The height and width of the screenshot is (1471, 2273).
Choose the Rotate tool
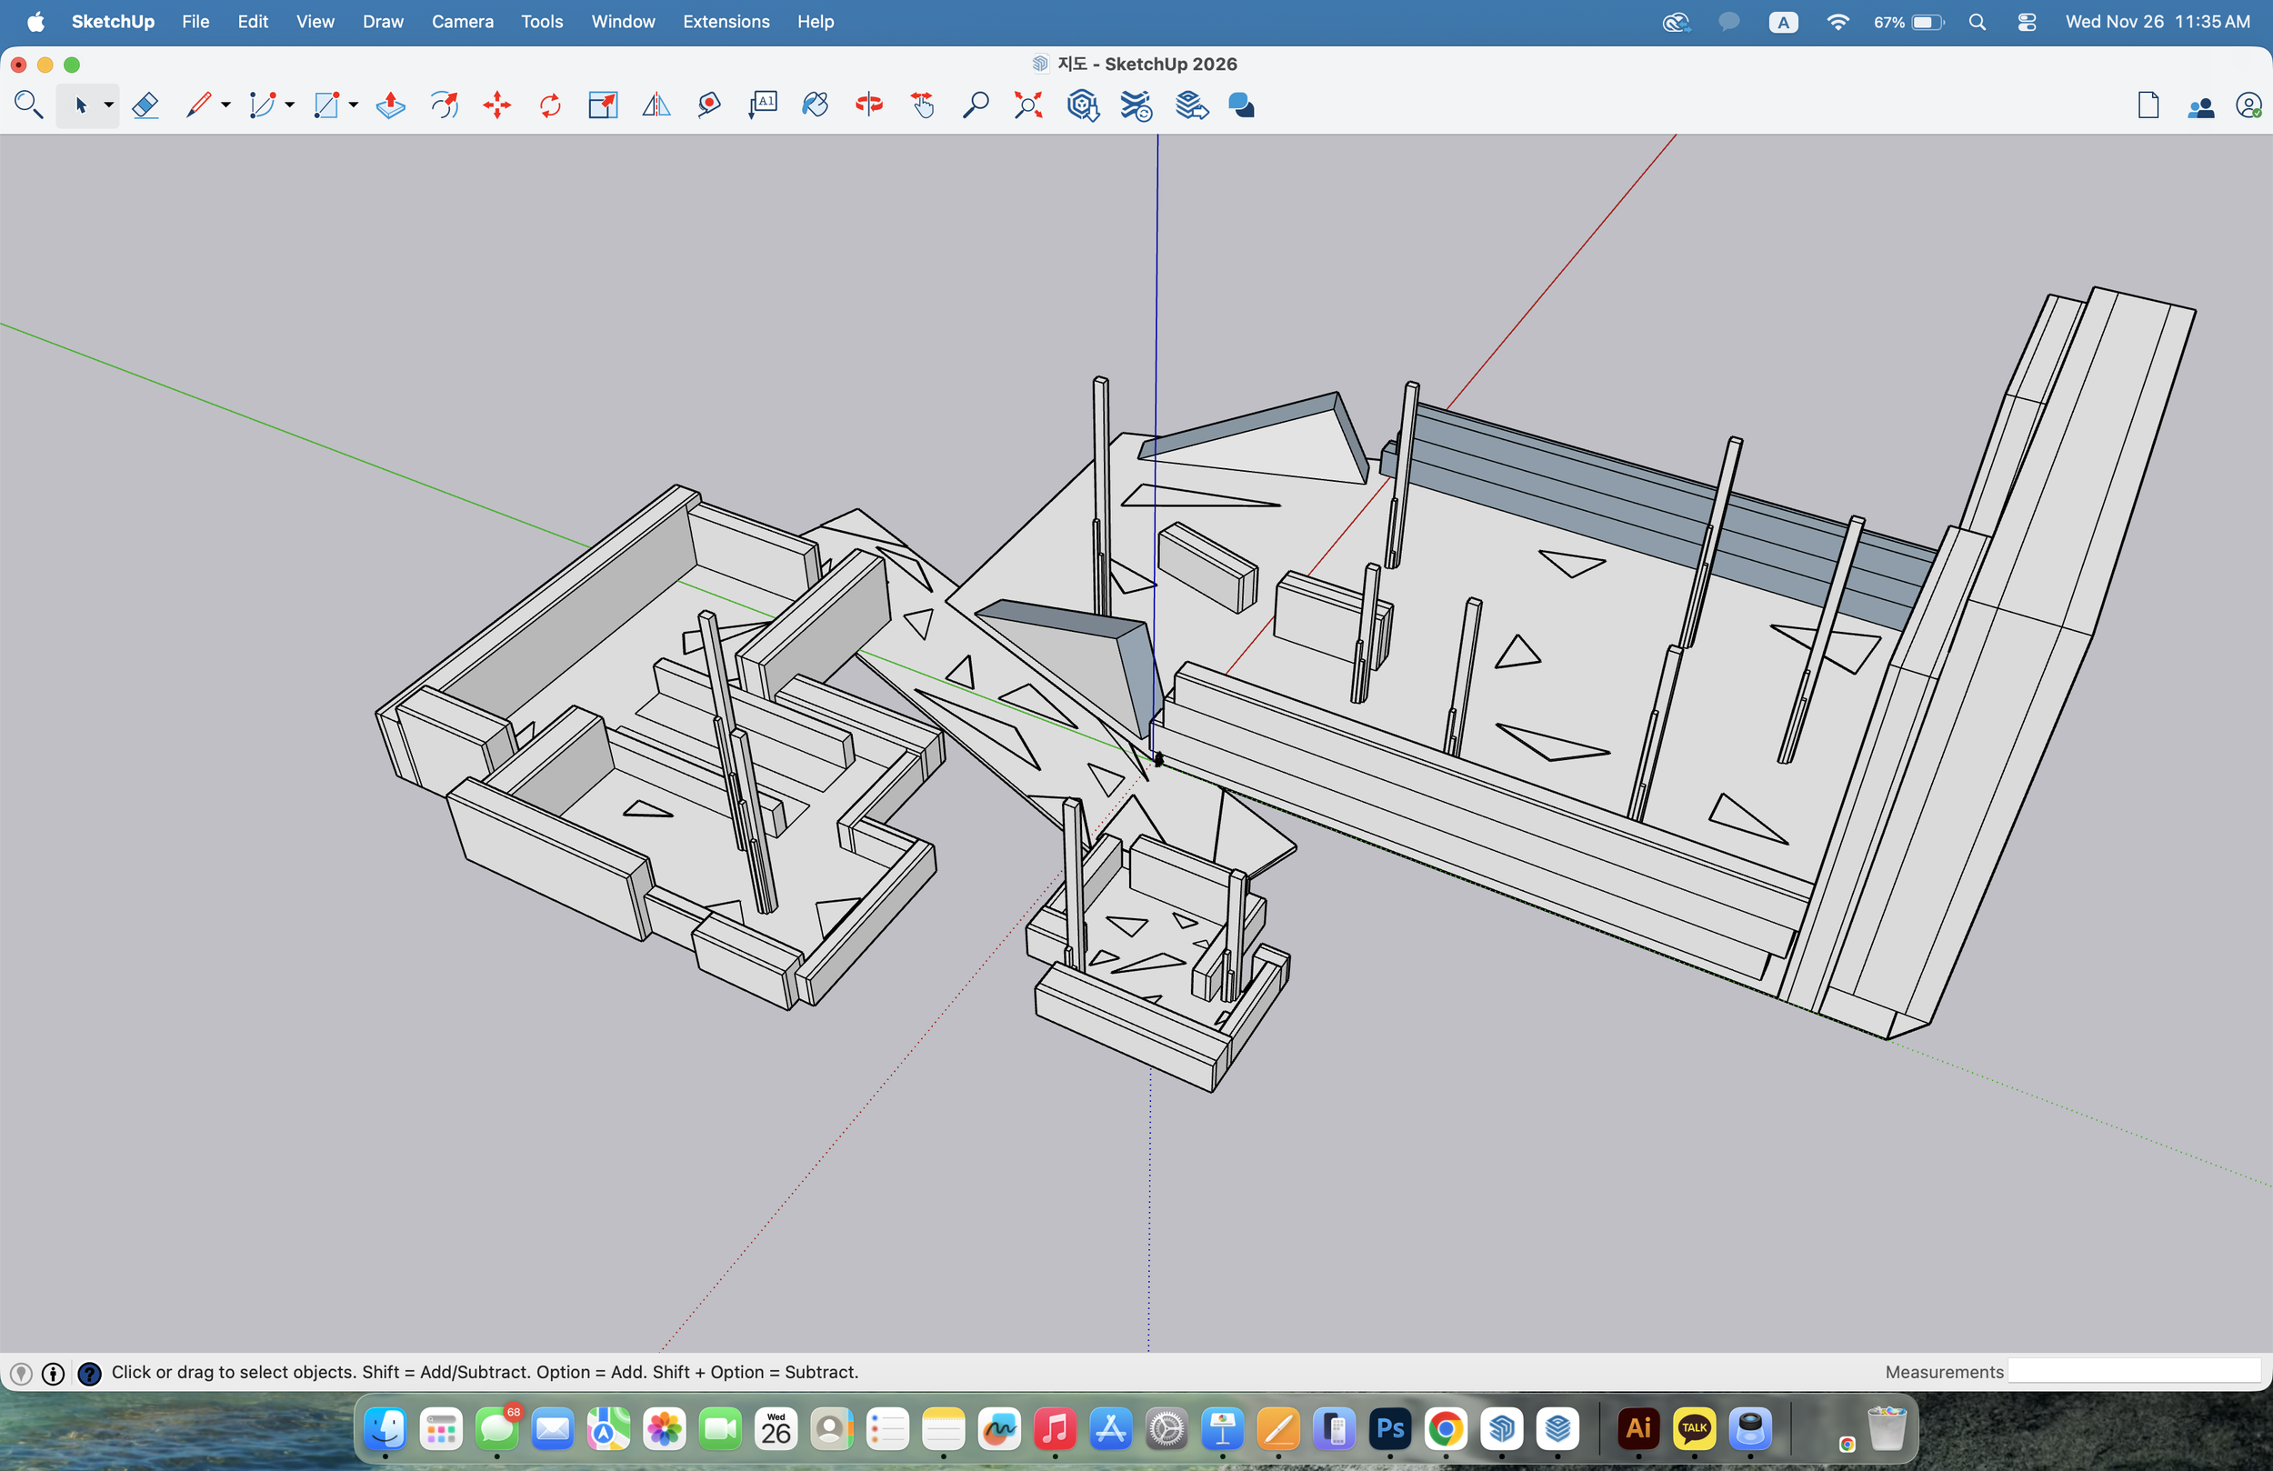pos(550,105)
